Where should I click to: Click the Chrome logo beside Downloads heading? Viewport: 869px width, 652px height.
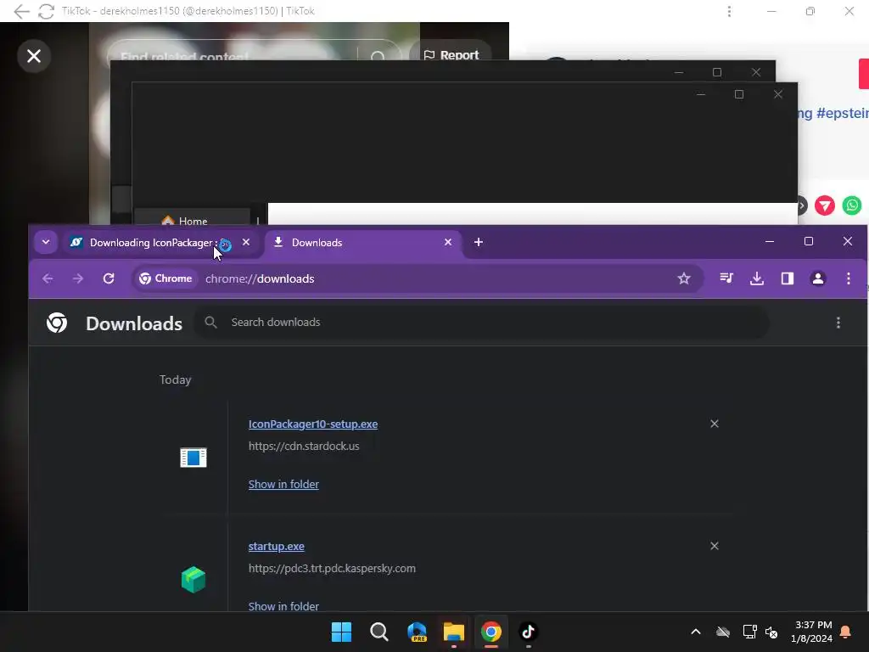57,323
